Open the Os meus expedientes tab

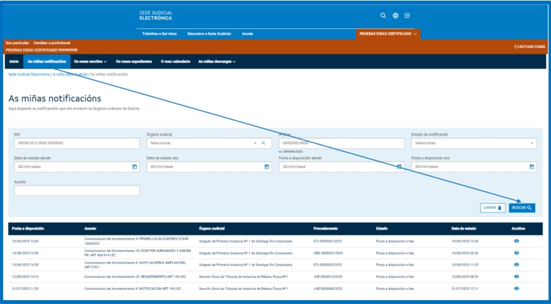134,62
